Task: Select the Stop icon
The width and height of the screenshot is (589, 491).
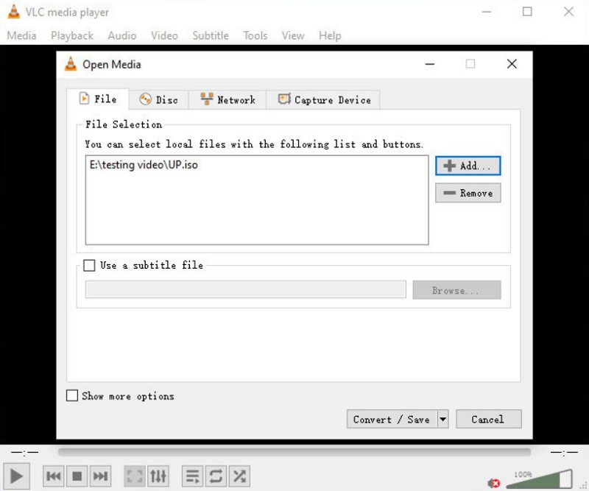Action: (x=77, y=476)
